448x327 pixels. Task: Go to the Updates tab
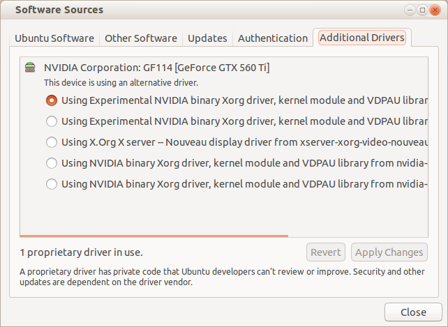click(207, 38)
